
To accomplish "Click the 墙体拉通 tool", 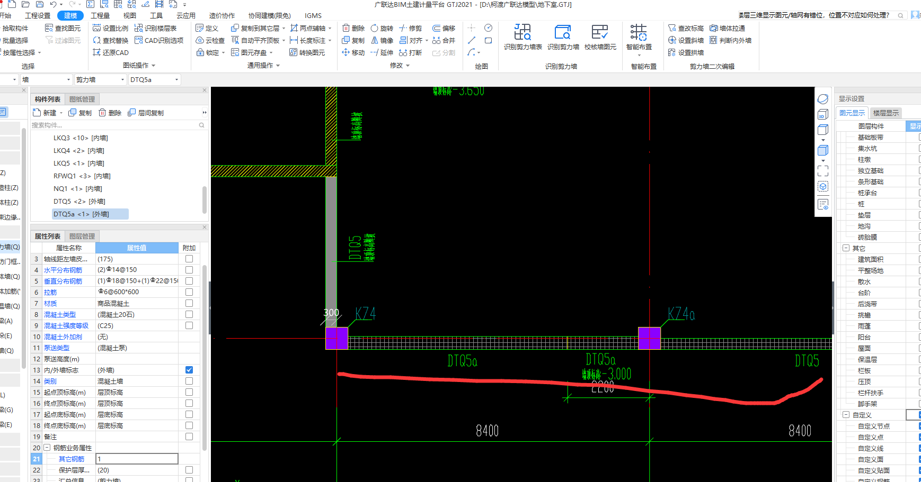I will (728, 28).
